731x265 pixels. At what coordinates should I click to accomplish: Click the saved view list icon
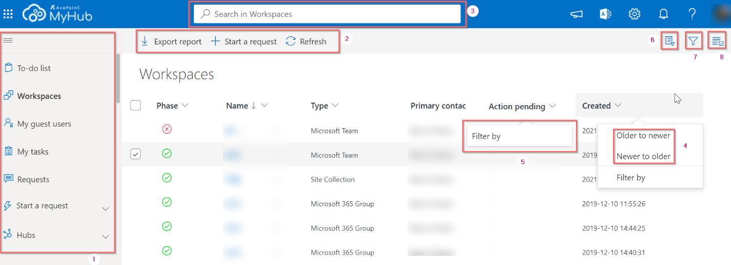(669, 41)
